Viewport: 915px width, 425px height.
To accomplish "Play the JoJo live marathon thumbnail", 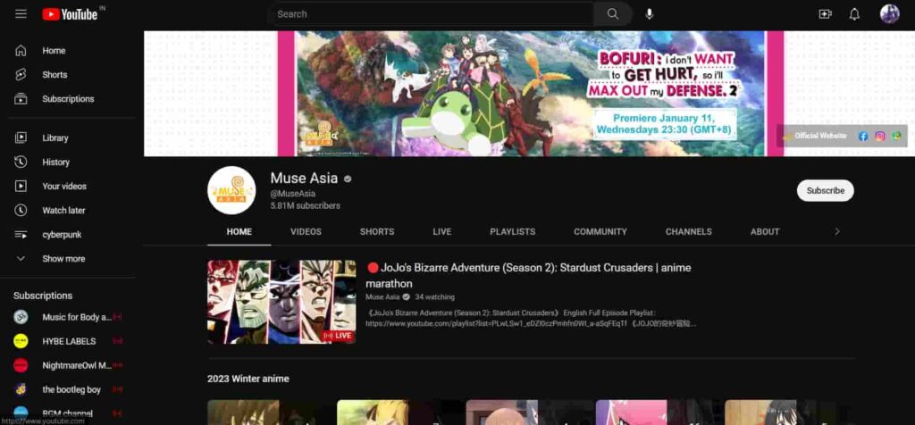I will (x=281, y=302).
